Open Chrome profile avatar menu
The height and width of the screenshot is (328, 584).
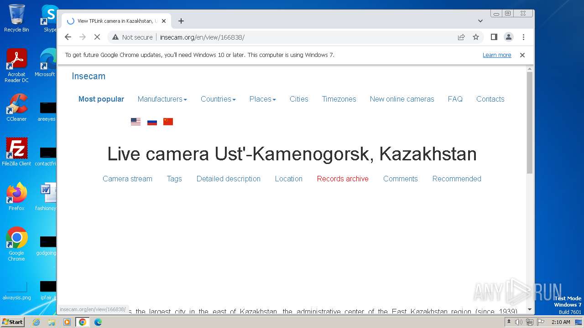[x=509, y=37]
